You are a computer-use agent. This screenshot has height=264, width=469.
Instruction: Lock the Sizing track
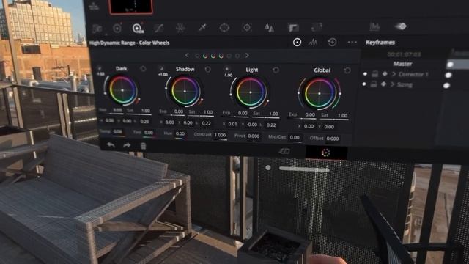374,84
